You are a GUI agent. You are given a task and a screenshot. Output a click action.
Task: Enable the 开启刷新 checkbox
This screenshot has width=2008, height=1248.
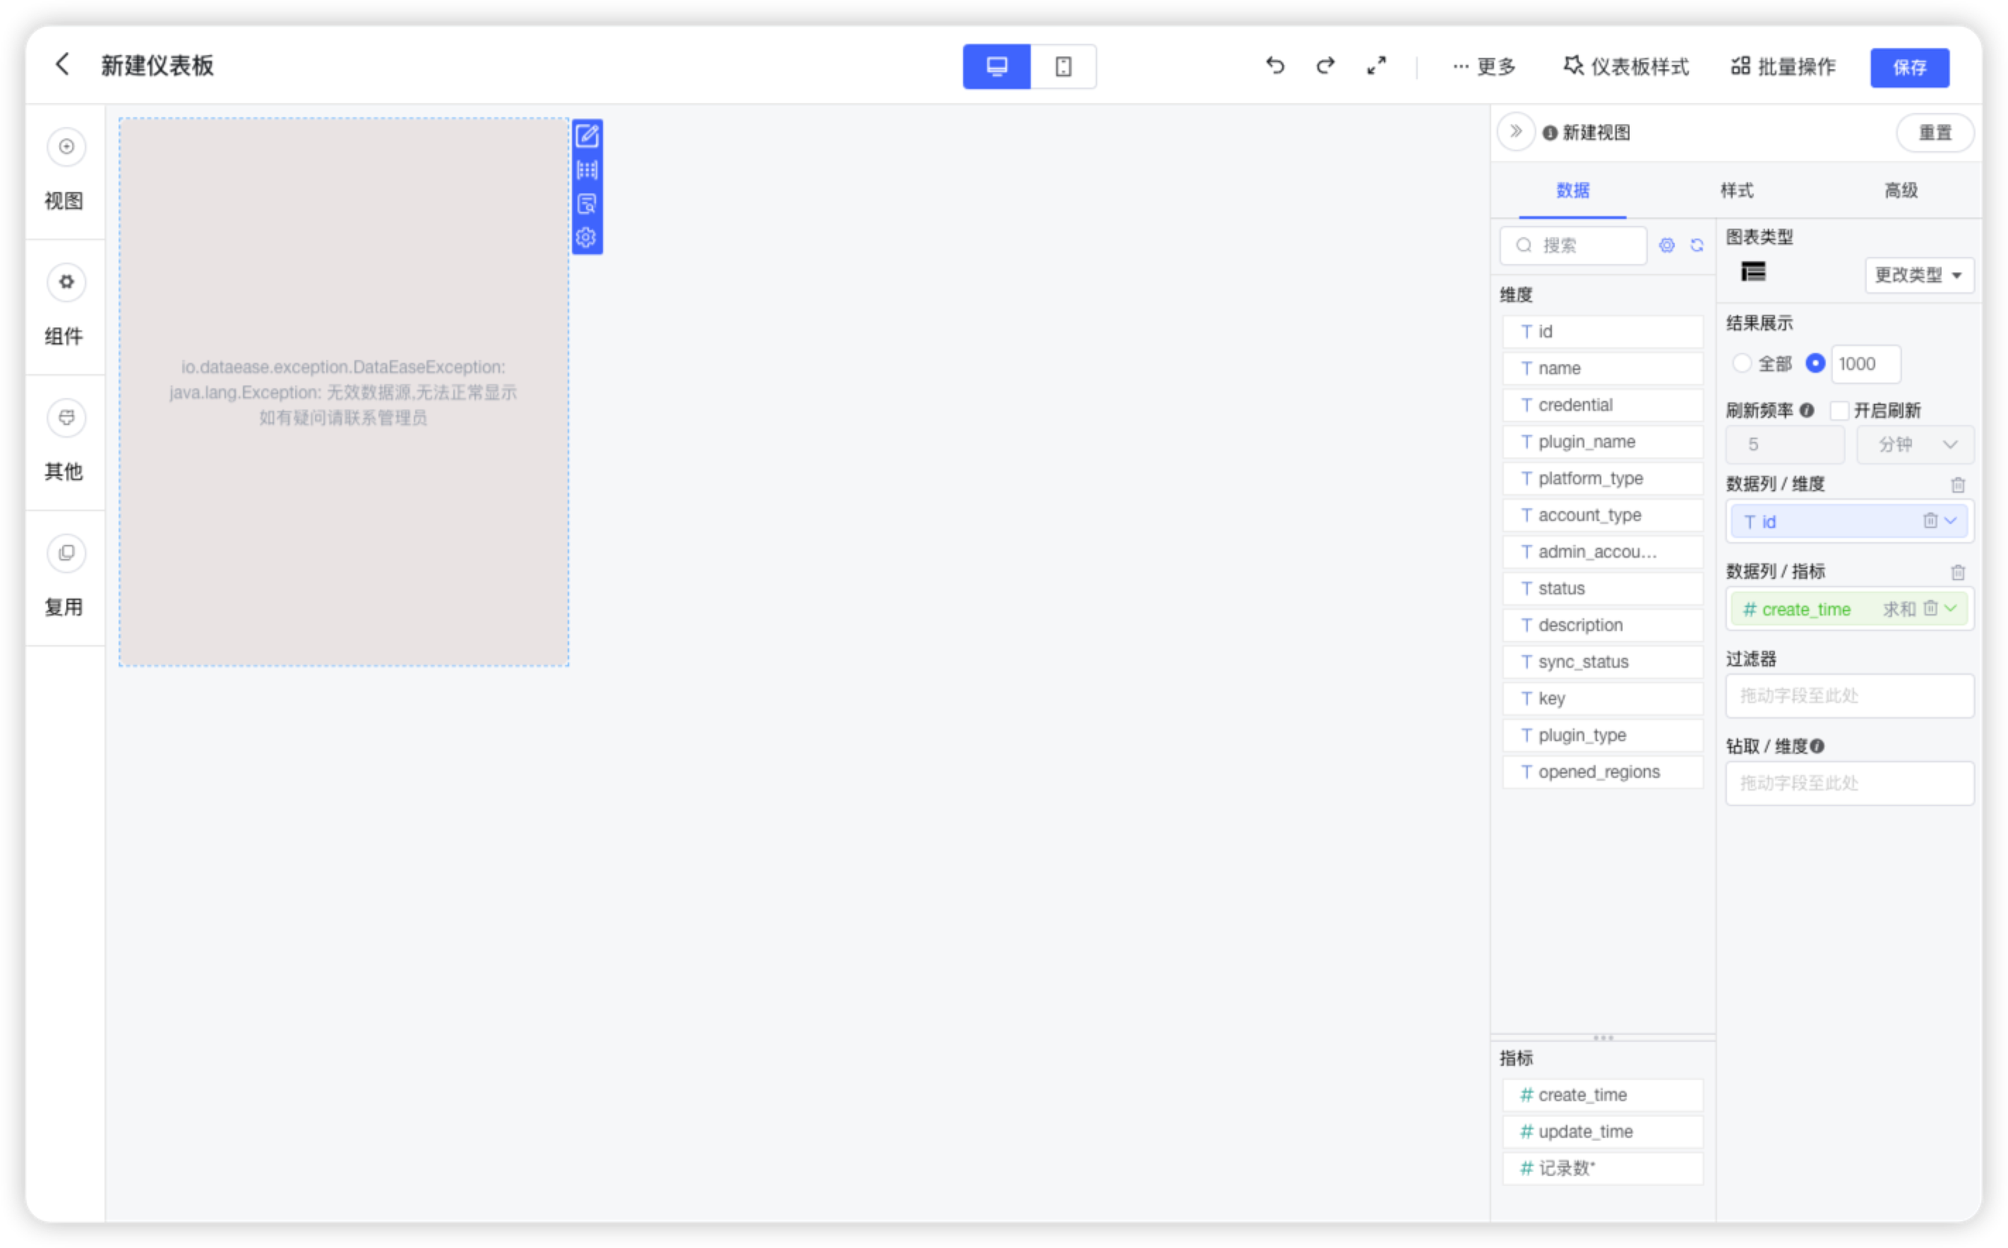pyautogui.click(x=1839, y=410)
